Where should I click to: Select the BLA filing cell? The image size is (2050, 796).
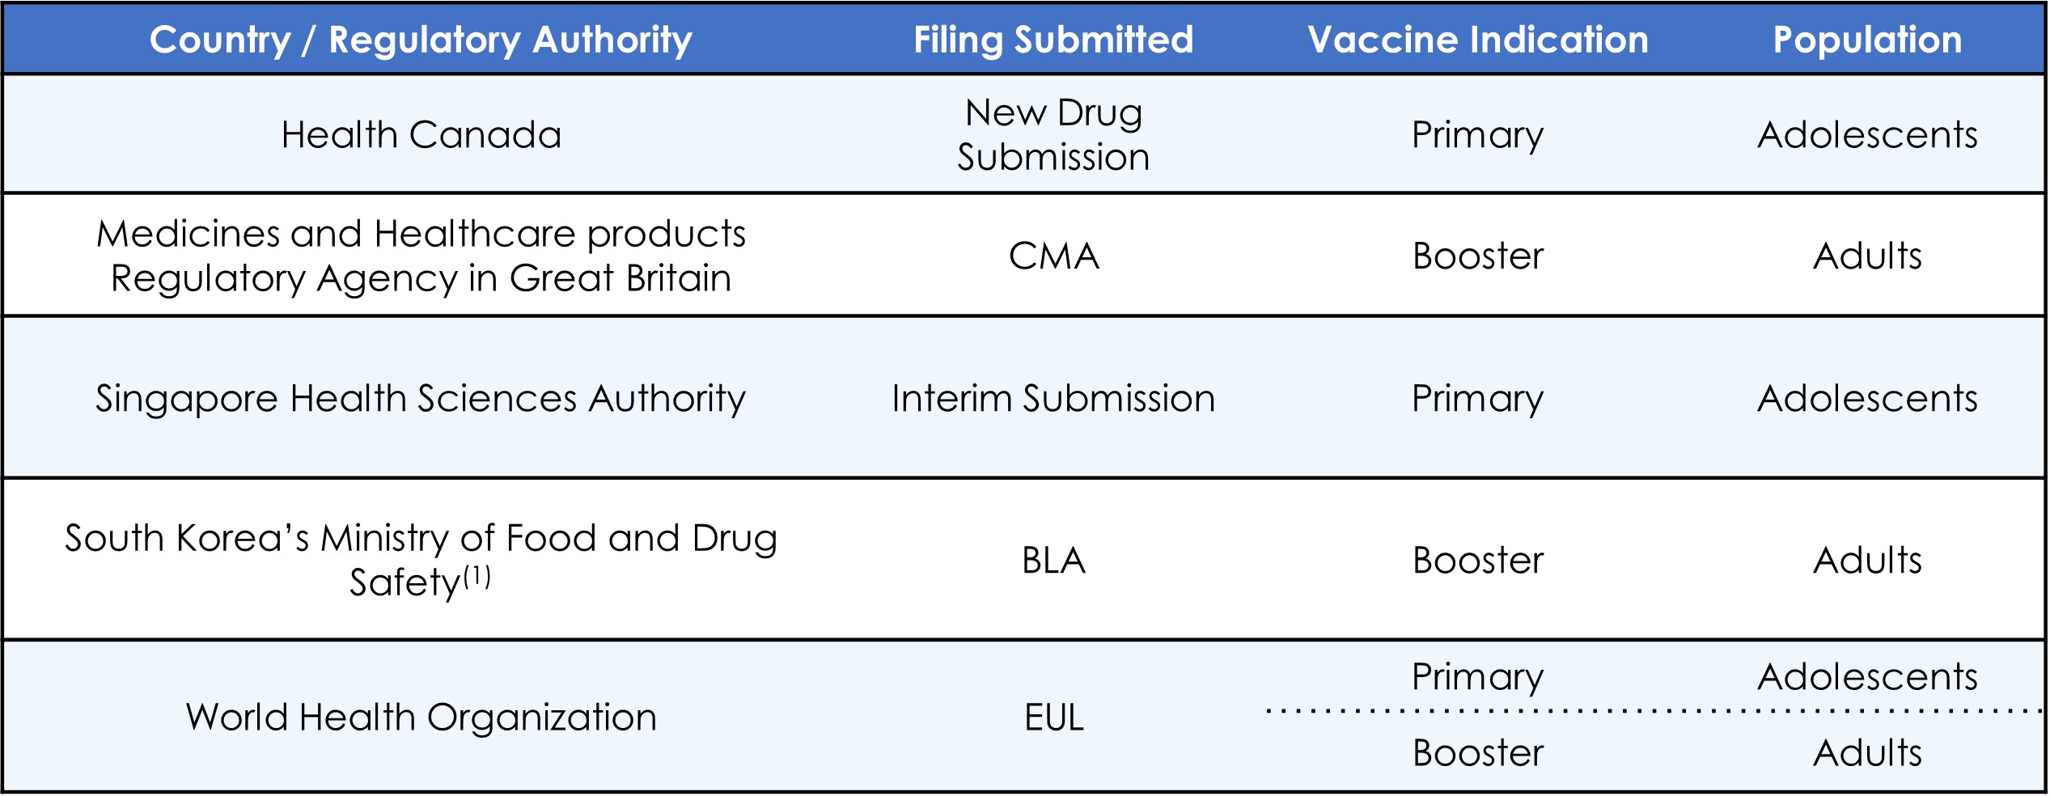pyautogui.click(x=1053, y=560)
